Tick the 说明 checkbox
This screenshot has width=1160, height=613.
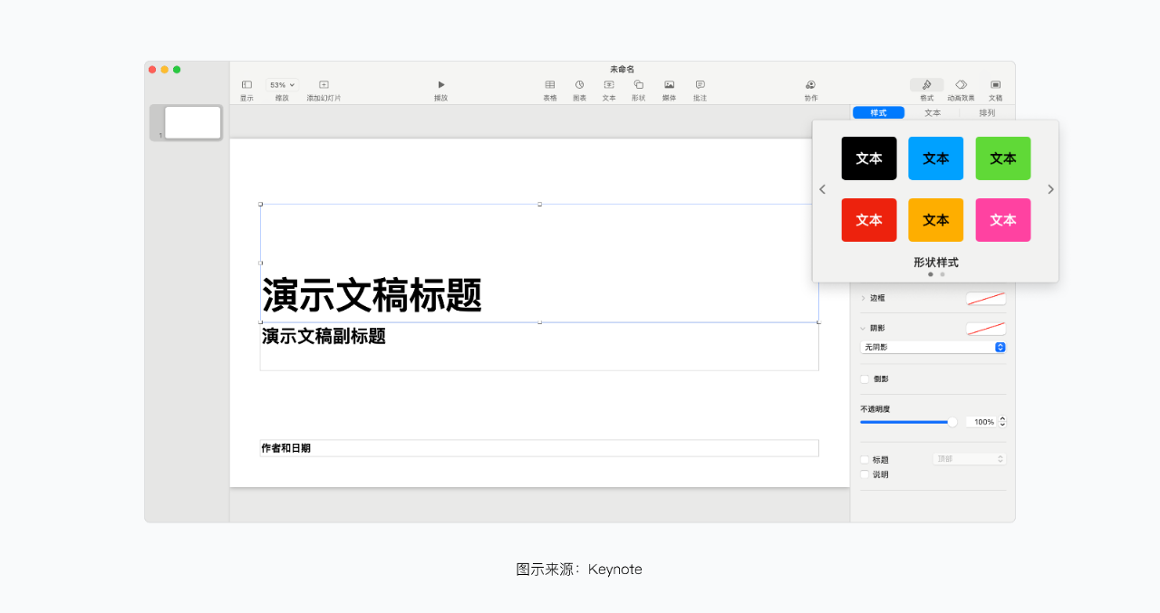(865, 474)
